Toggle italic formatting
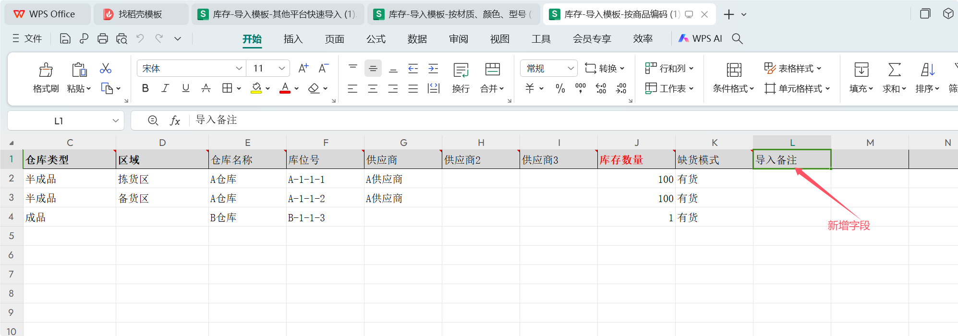Screen dimensions: 958x336 click(x=165, y=88)
